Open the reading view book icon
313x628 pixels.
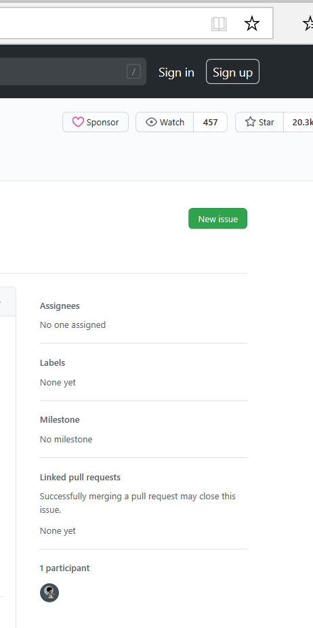[x=219, y=24]
